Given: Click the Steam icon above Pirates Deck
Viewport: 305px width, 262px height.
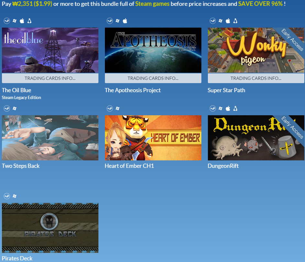Looking at the screenshot, I should point(7,196).
